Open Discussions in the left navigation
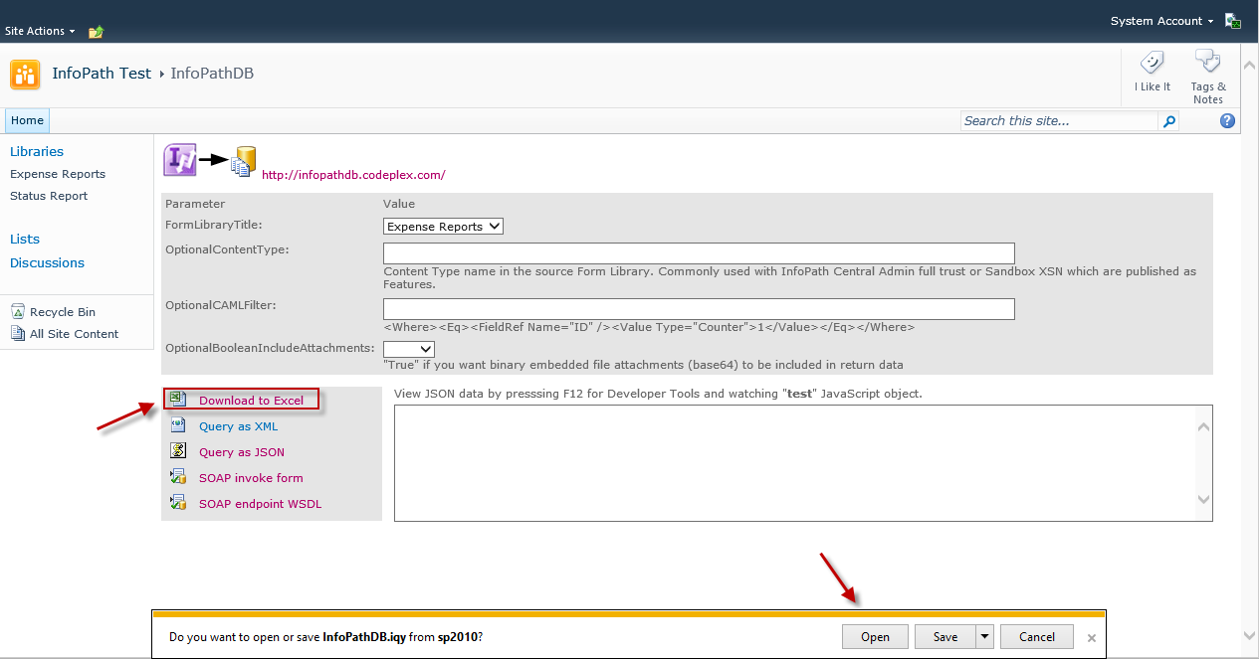 [47, 262]
